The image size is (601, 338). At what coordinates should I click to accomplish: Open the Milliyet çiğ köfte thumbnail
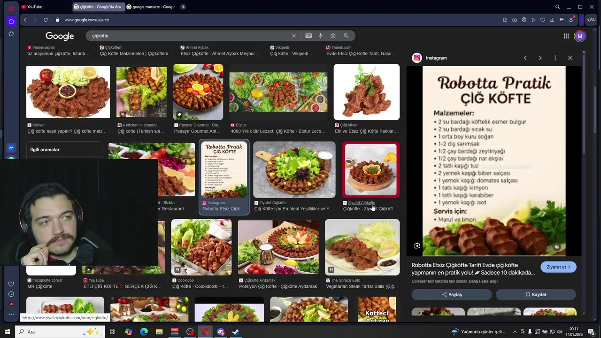[68, 92]
